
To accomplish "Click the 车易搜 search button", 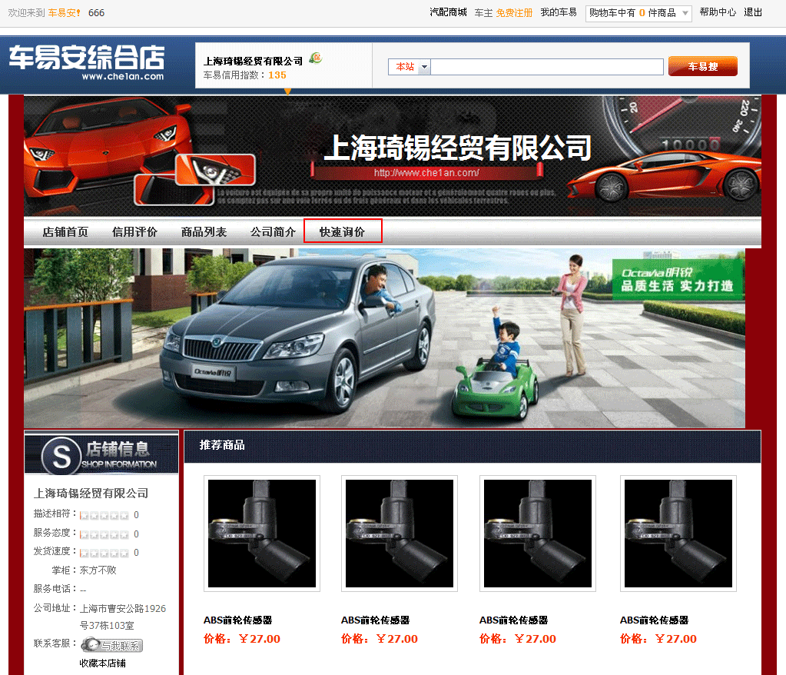I will coord(703,67).
